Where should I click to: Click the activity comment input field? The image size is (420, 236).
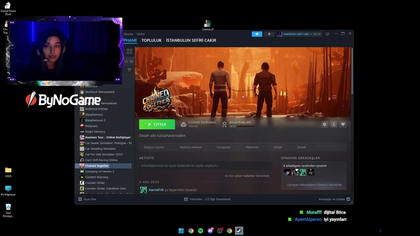pyautogui.click(x=205, y=166)
